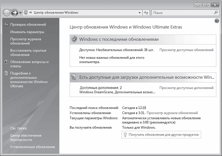This screenshot has width=222, height=156.
Task: Click Просмотр доступных дополнений link
Action: (186, 88)
